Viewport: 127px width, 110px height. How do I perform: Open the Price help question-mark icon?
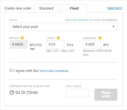pos(22,38)
